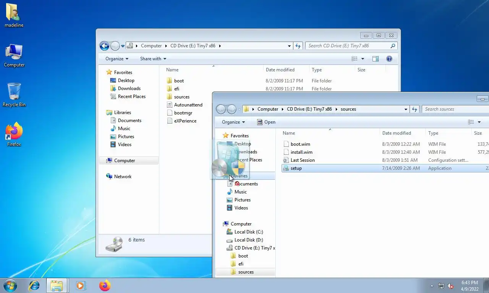The height and width of the screenshot is (293, 489).
Task: Change view in the Tiny7 window
Action: click(x=355, y=59)
